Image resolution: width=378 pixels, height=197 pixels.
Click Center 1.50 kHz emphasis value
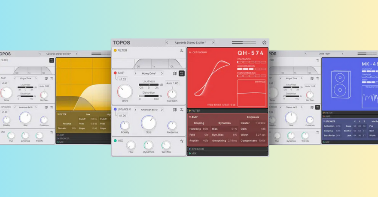(x=261, y=123)
